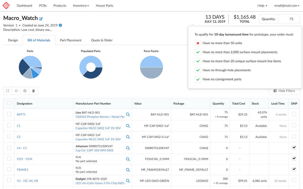Click the expand all rows icon
This screenshot has width=303, height=189.
click(8, 91)
